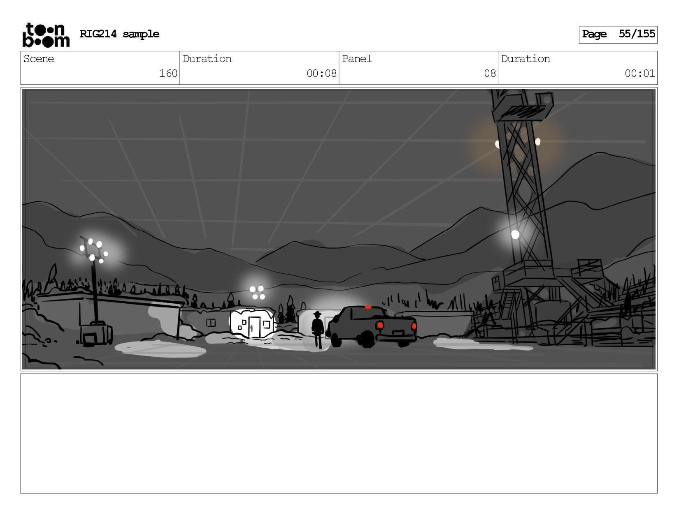Click the panel number '08'
This screenshot has width=679, height=524.
[x=490, y=74]
